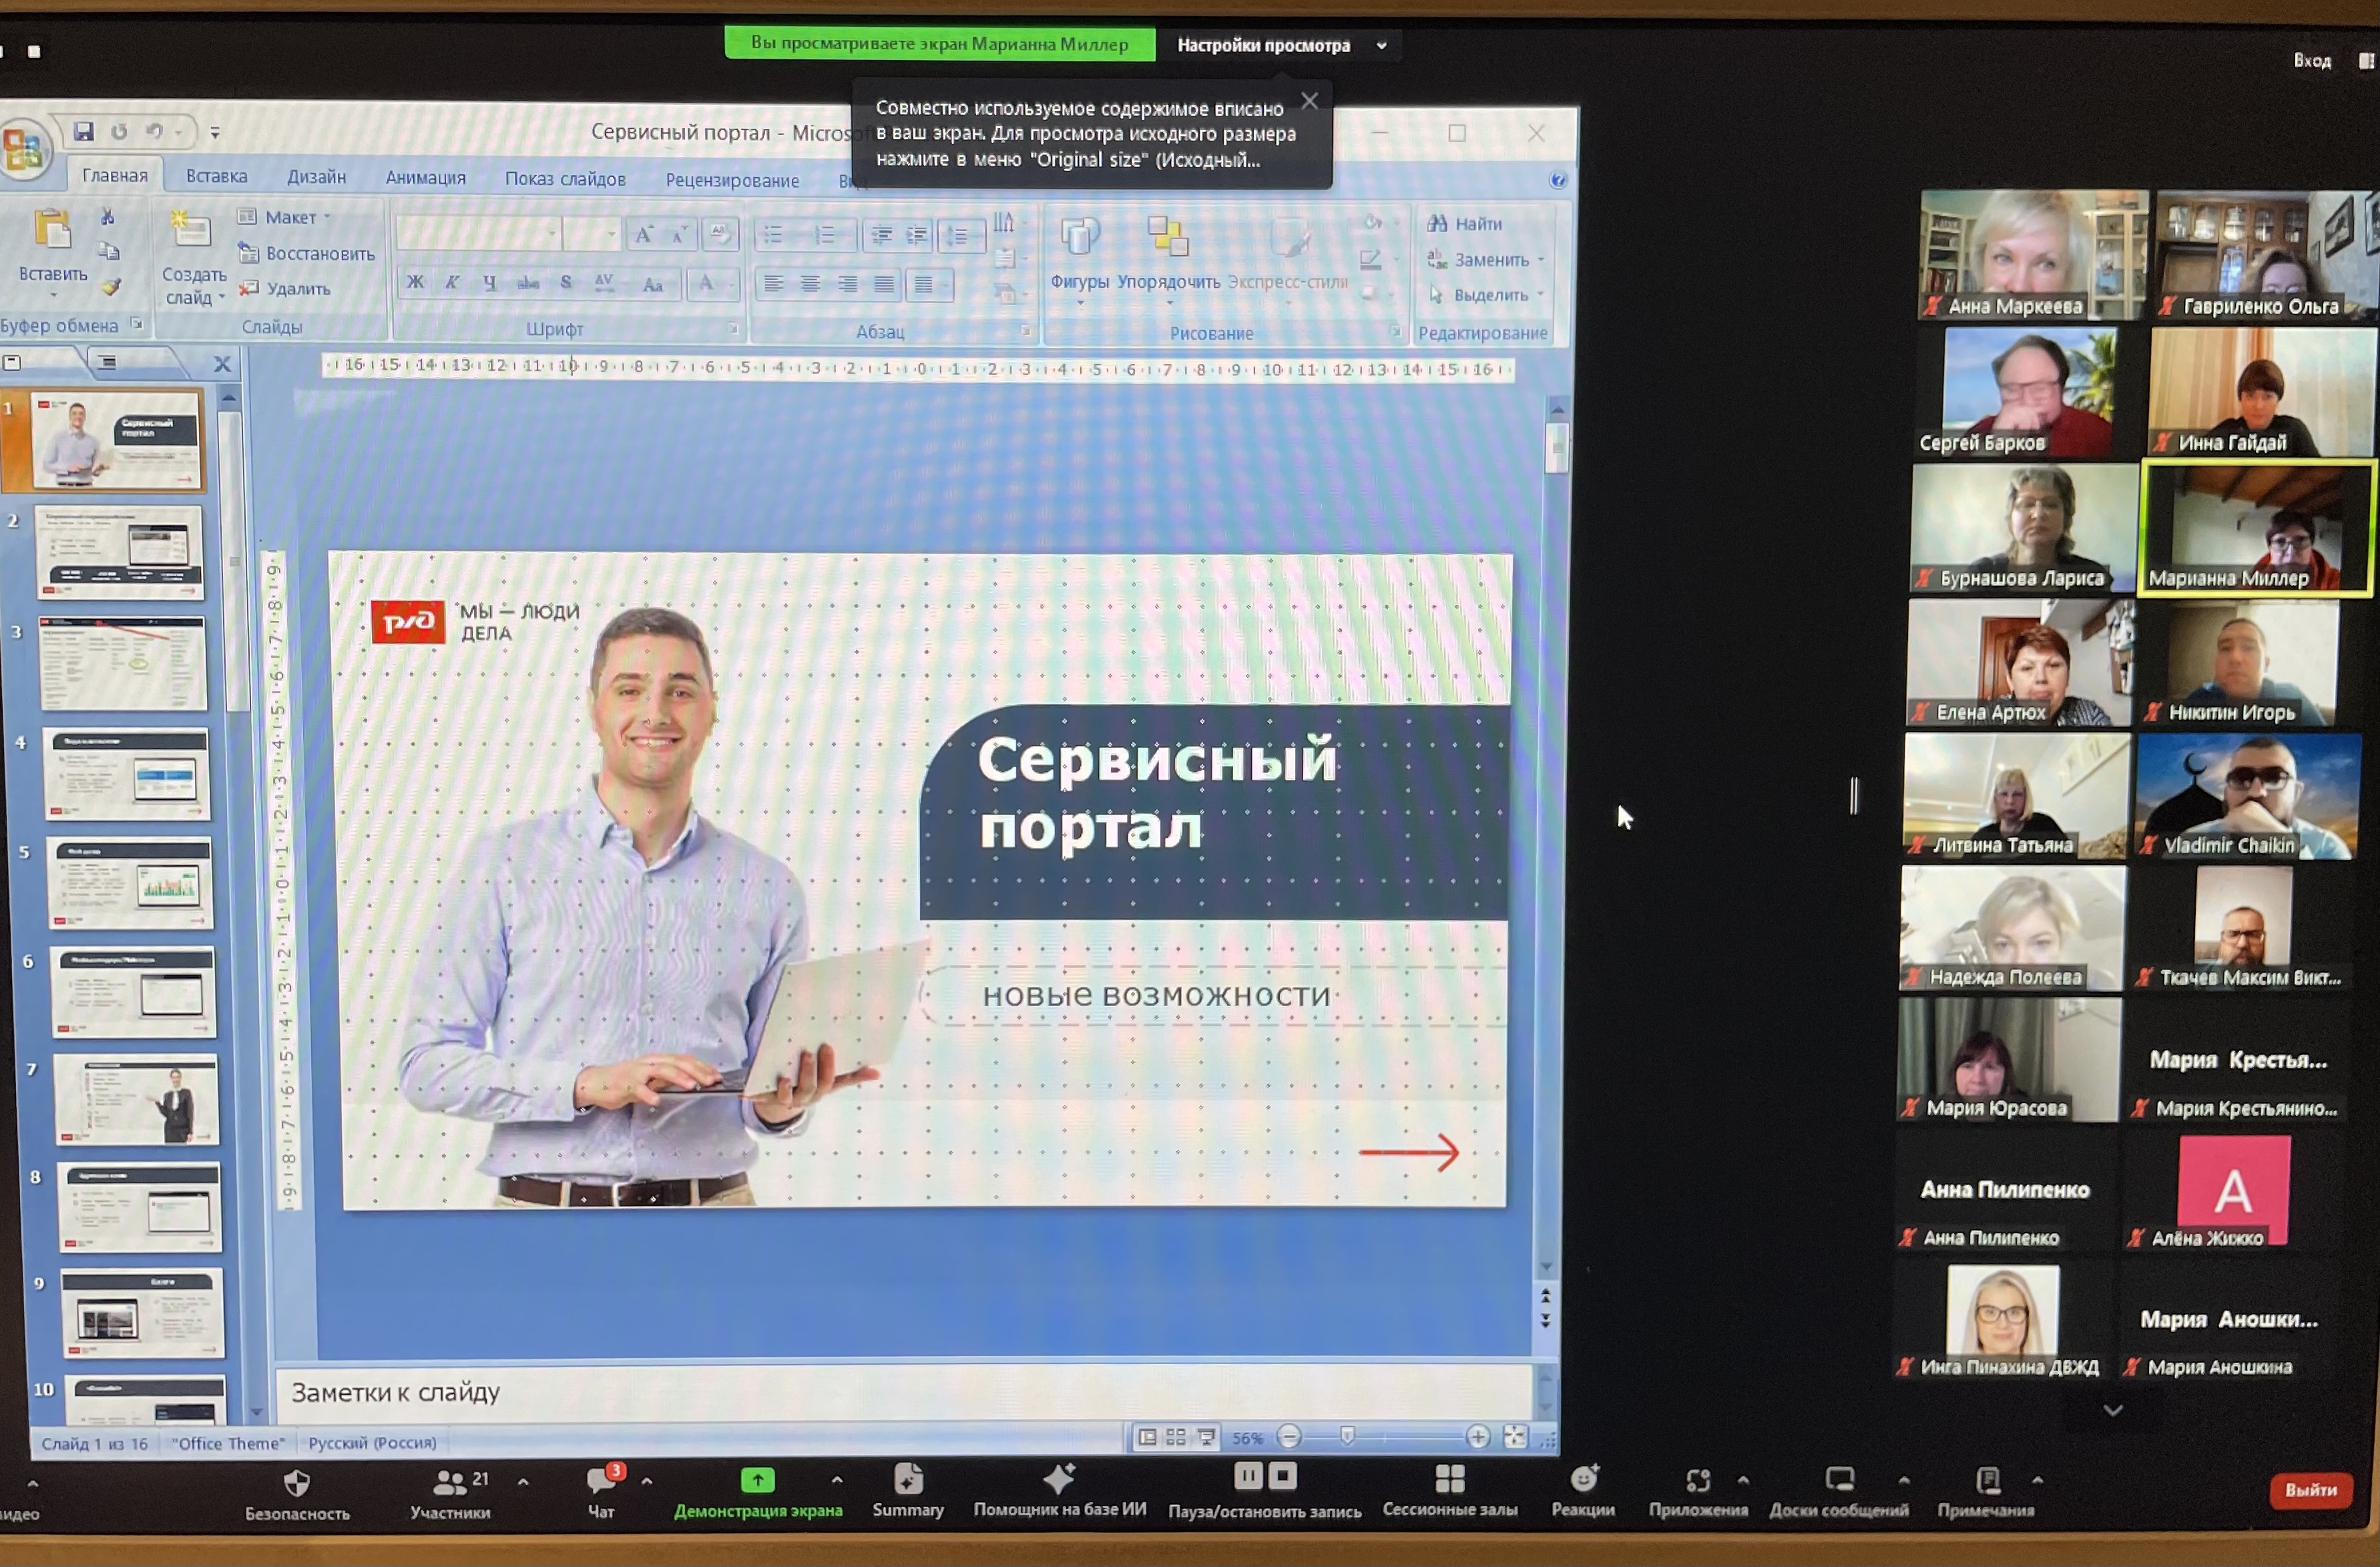The height and width of the screenshot is (1567, 2380).
Task: Click the red Выйти button
Action: [2311, 1490]
